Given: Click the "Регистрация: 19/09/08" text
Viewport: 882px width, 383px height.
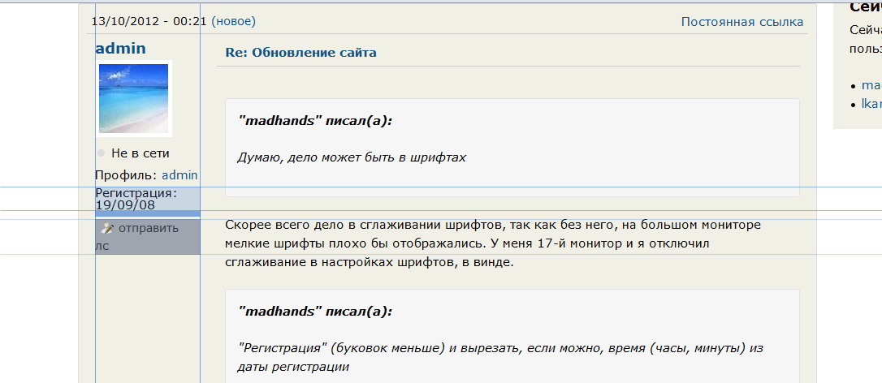Looking at the screenshot, I should click(136, 199).
